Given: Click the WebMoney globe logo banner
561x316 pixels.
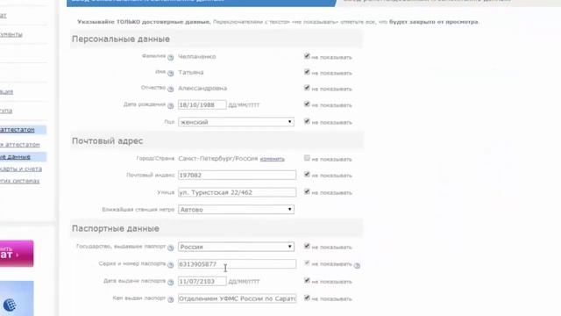Looking at the screenshot, I should coord(17,298).
